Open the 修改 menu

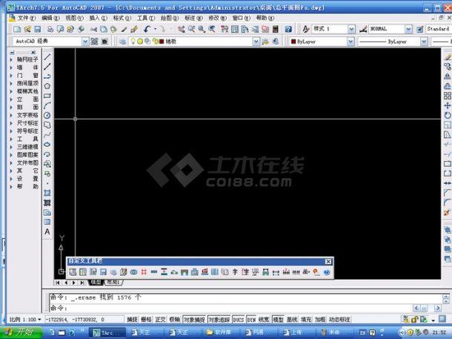(x=217, y=18)
